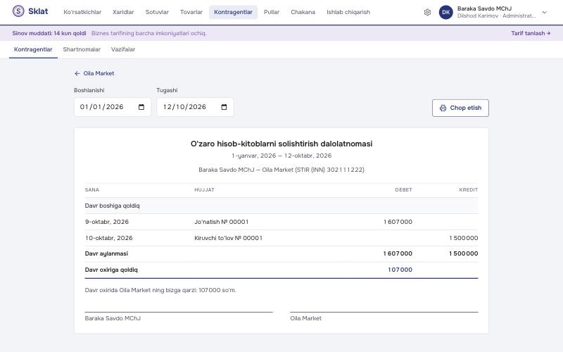The image size is (563, 352).
Task: Open settings gear icon
Action: (x=427, y=12)
